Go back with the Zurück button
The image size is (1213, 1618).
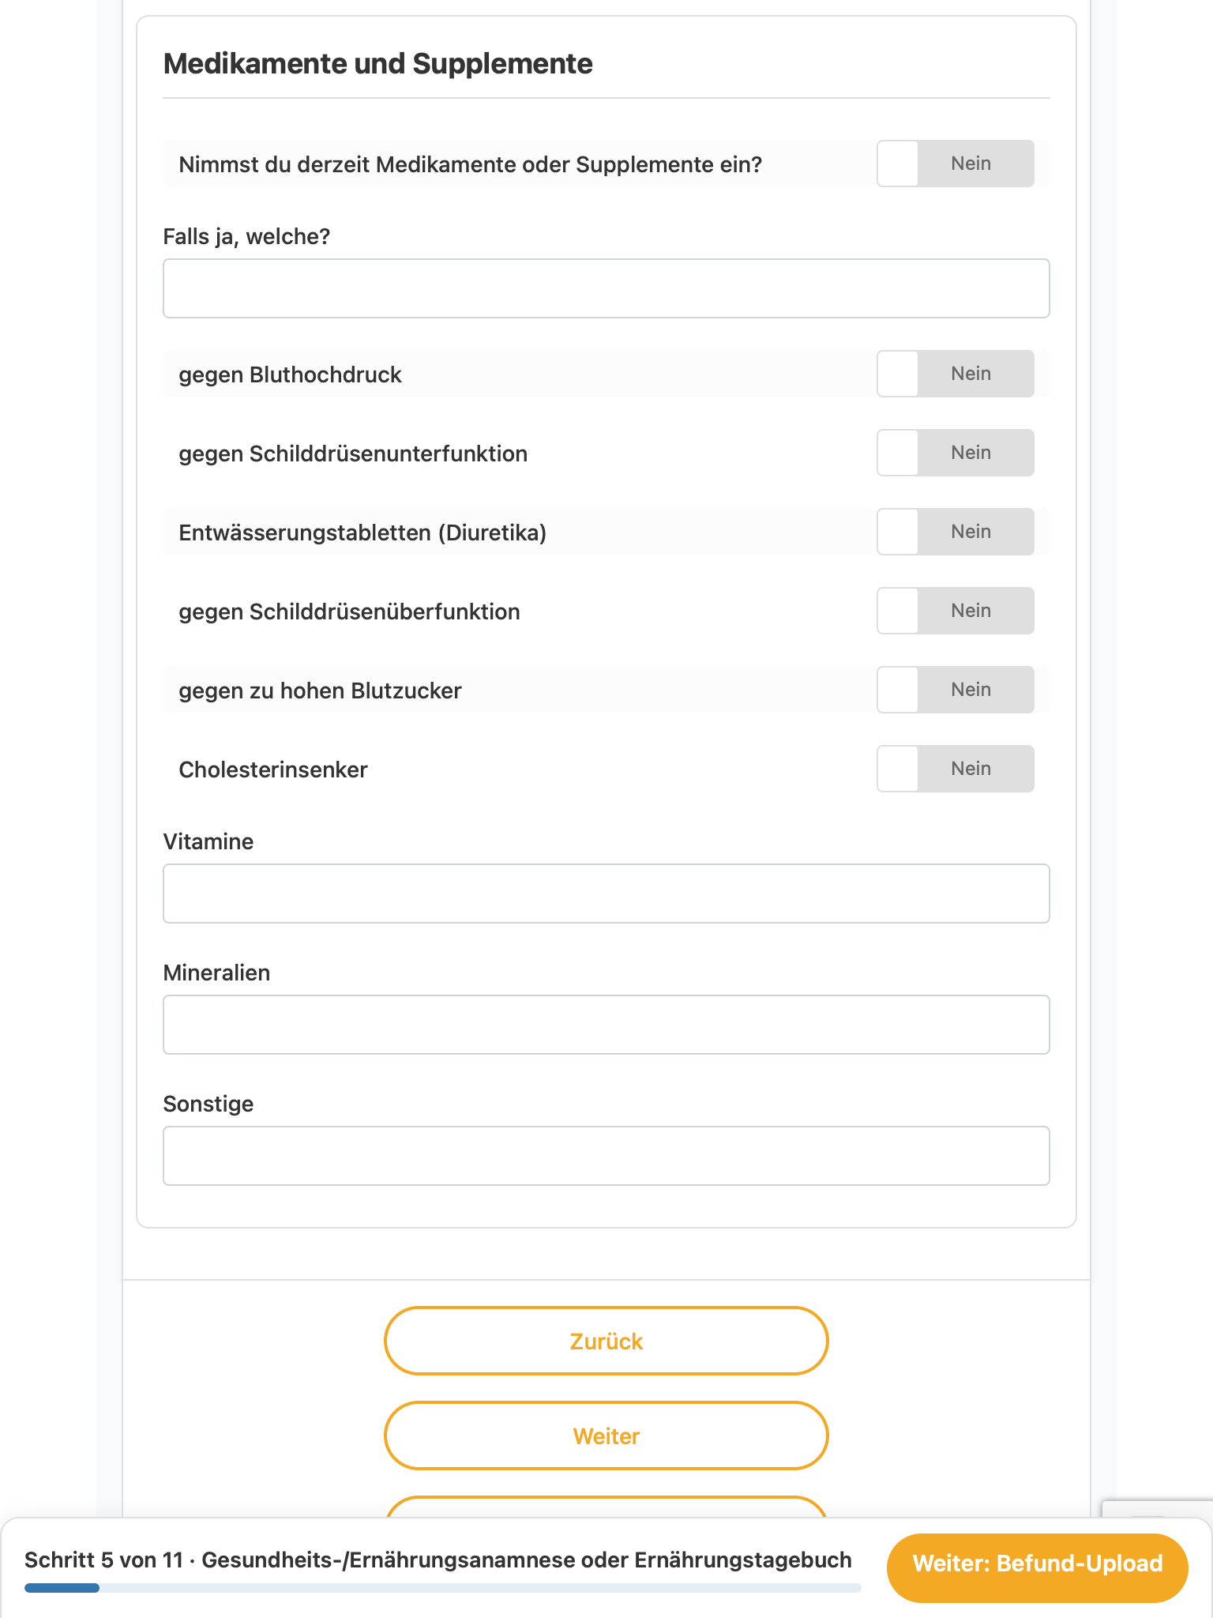(x=606, y=1341)
